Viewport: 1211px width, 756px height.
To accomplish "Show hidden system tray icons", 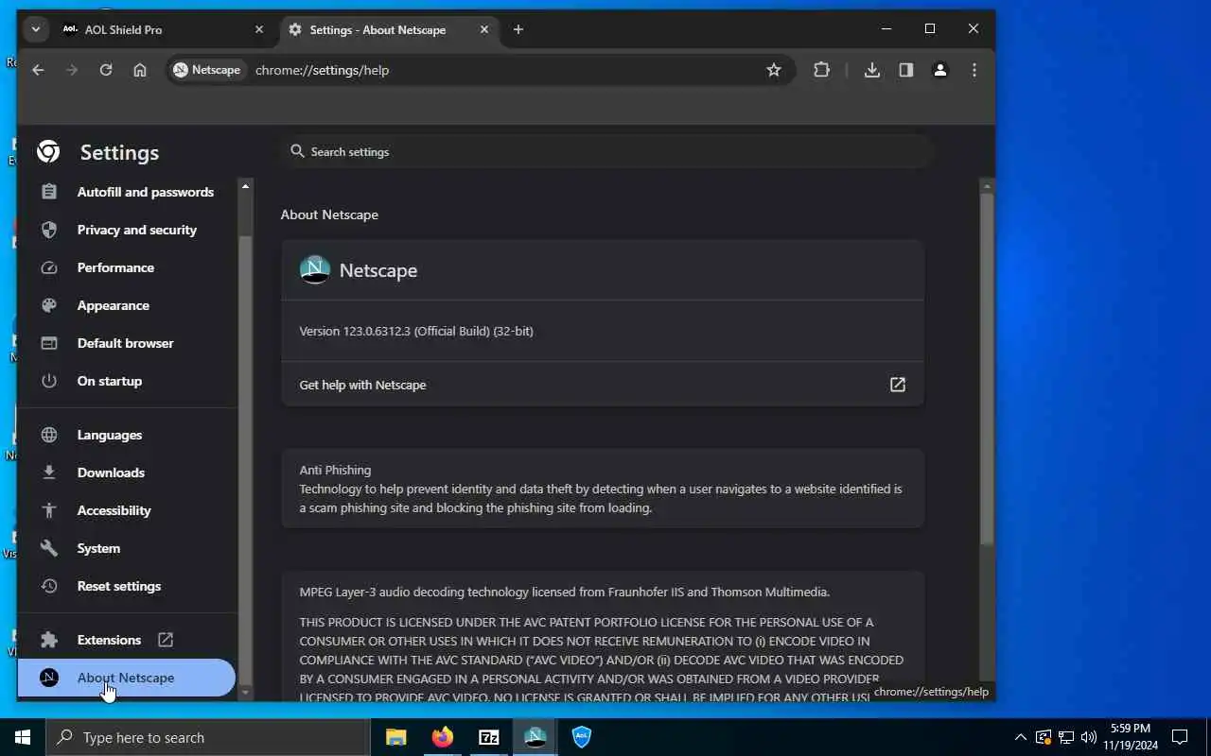I will (x=1020, y=737).
